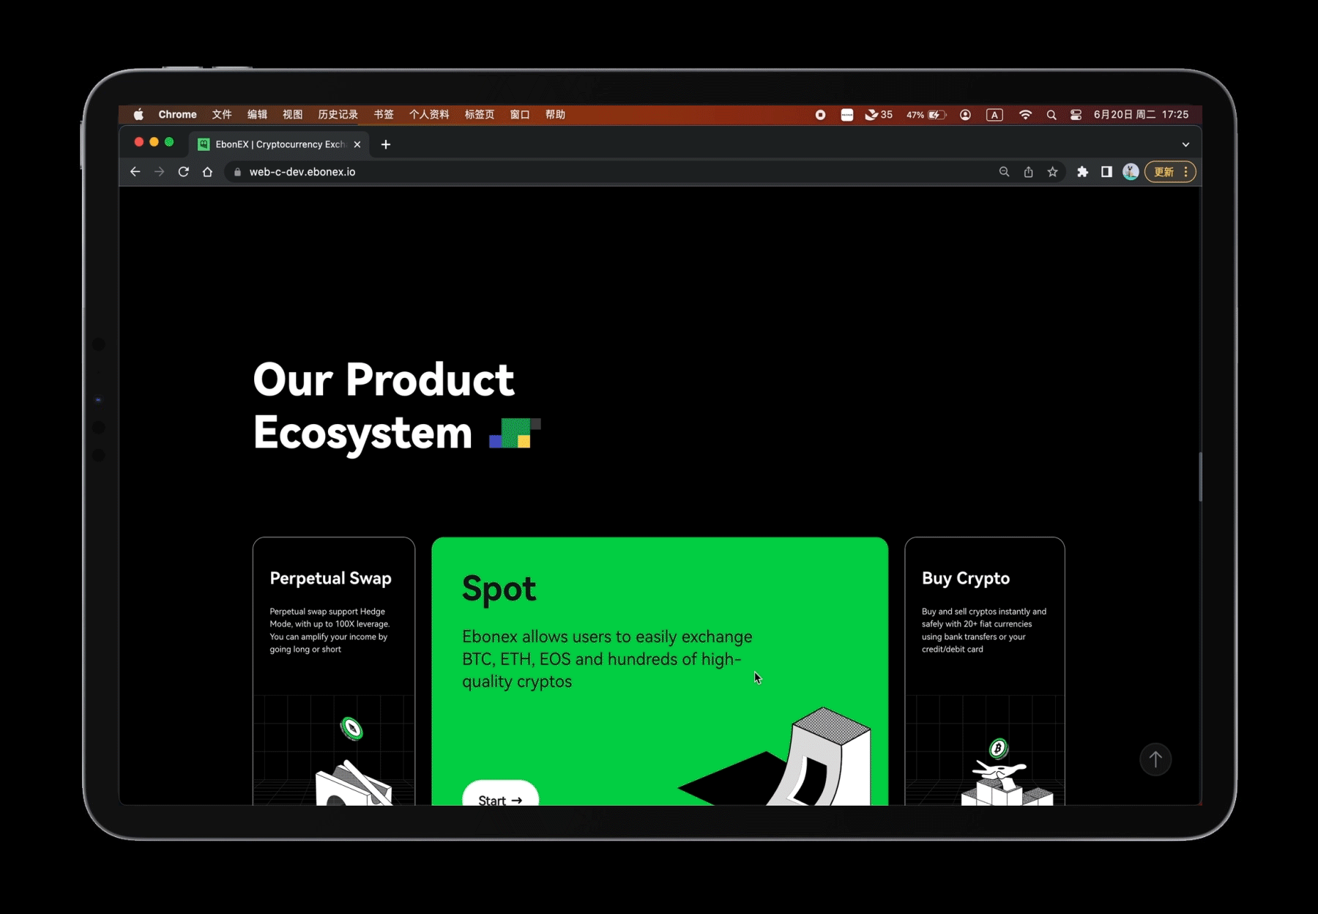1318x914 pixels.
Task: Open the extensions puzzle icon
Action: click(x=1082, y=172)
